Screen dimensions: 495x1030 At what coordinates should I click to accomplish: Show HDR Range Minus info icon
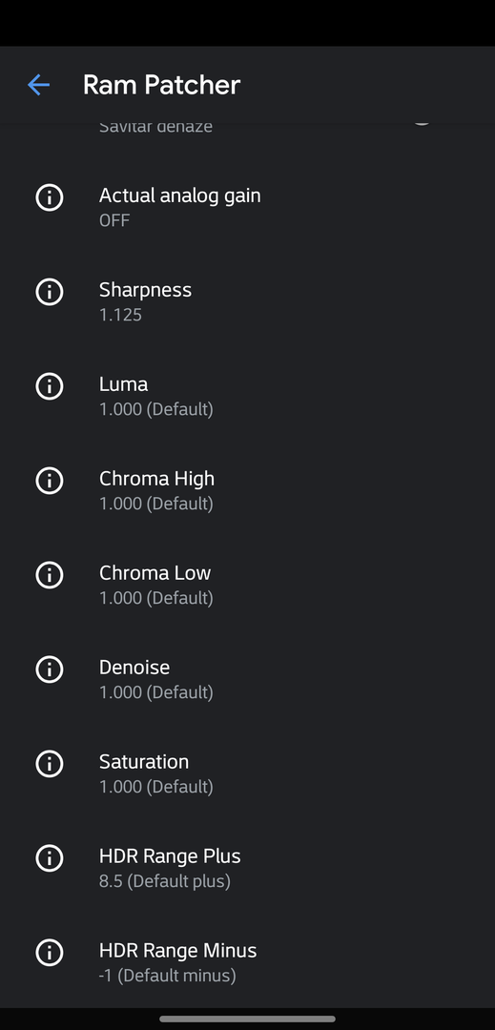50,952
